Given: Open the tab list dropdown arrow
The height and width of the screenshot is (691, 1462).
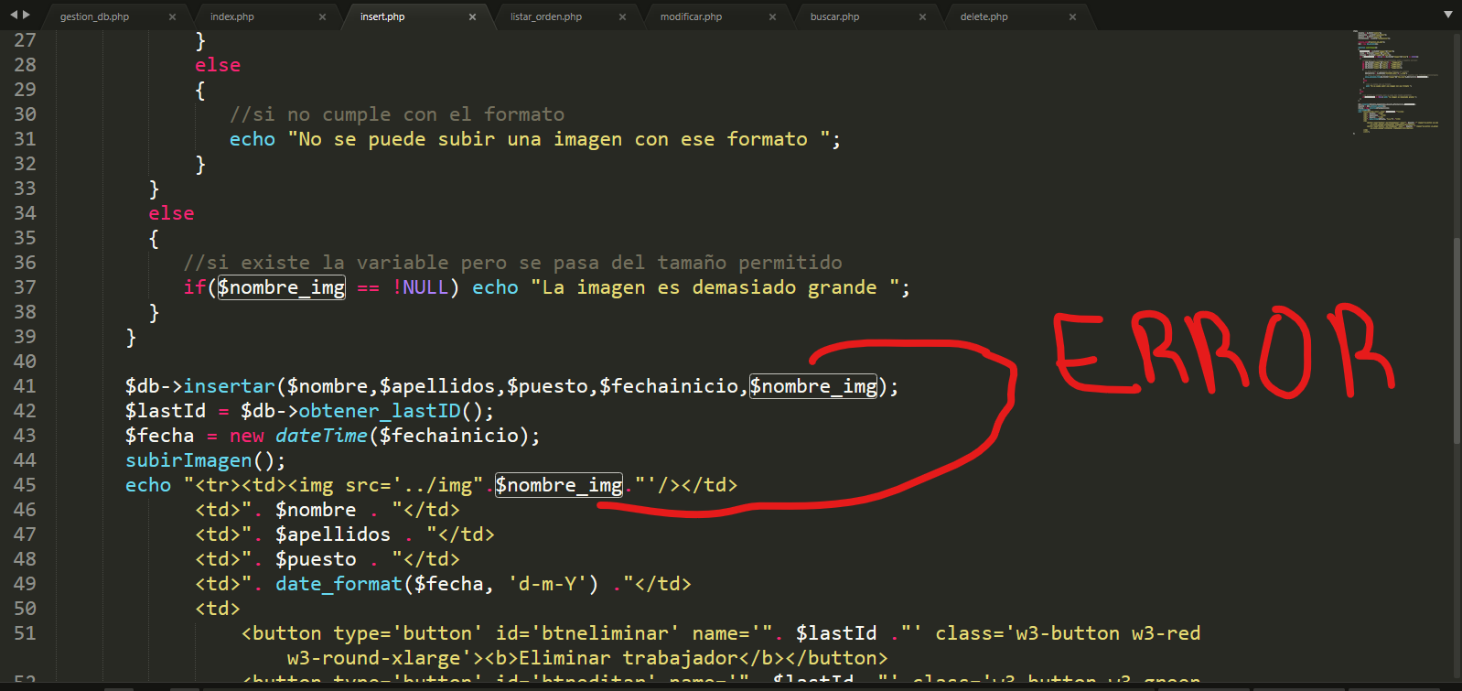Looking at the screenshot, I should 1447,15.
